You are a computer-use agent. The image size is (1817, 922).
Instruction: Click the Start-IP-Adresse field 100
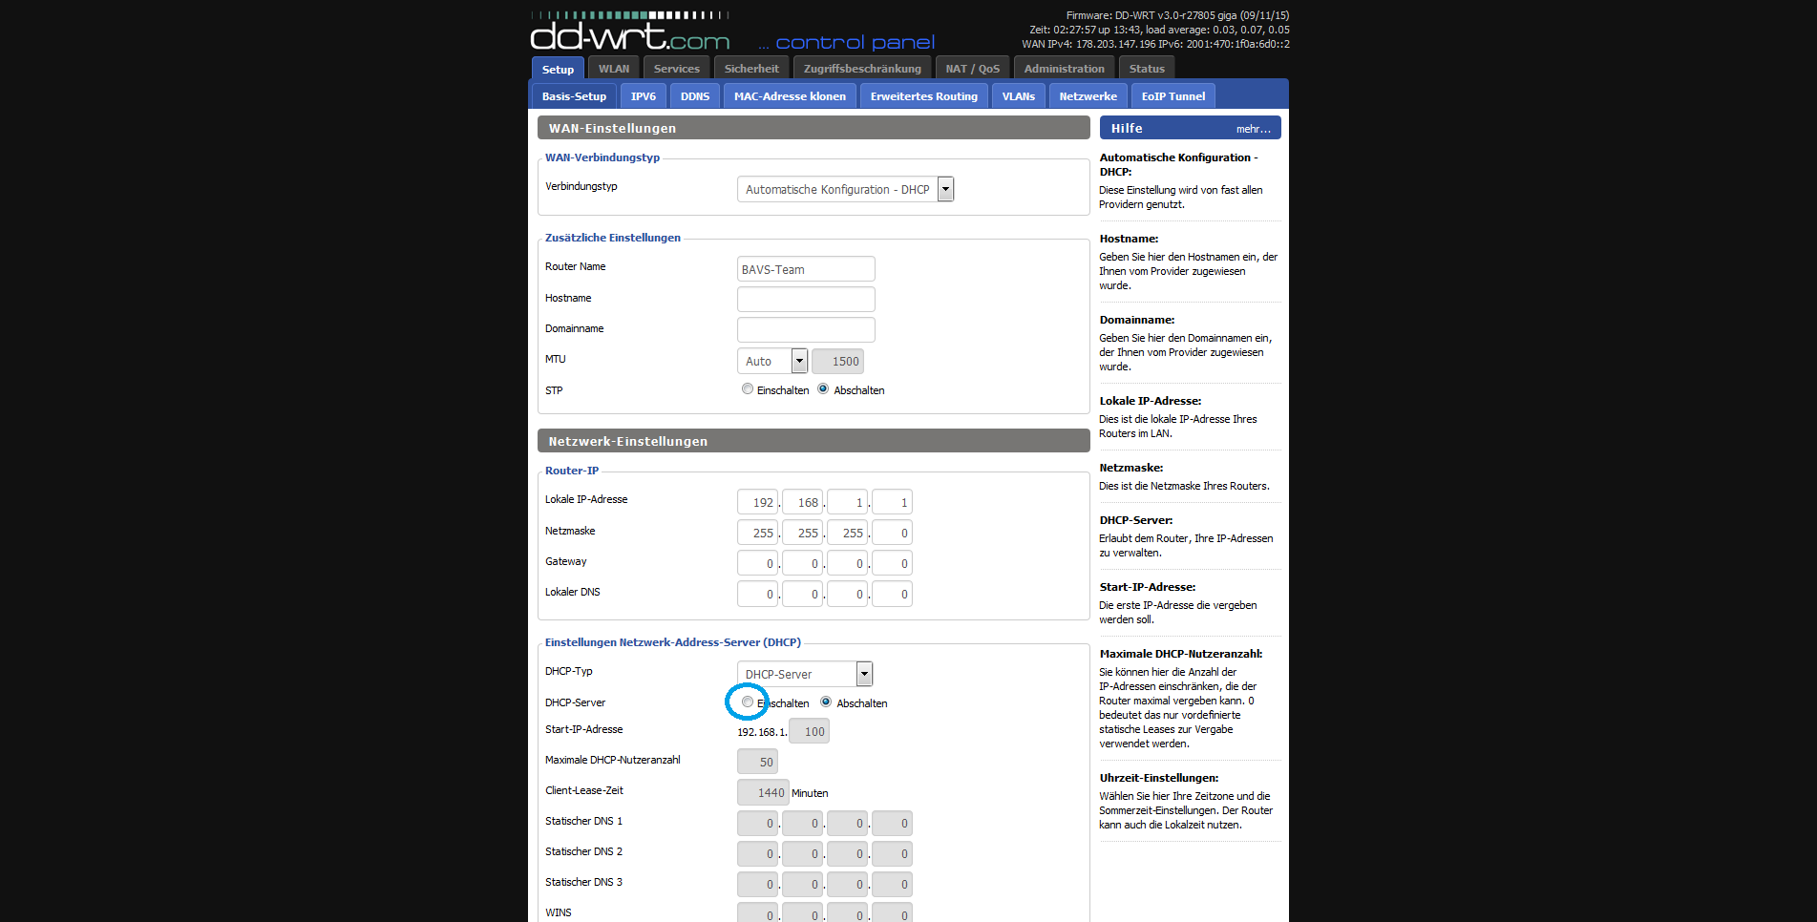(810, 731)
